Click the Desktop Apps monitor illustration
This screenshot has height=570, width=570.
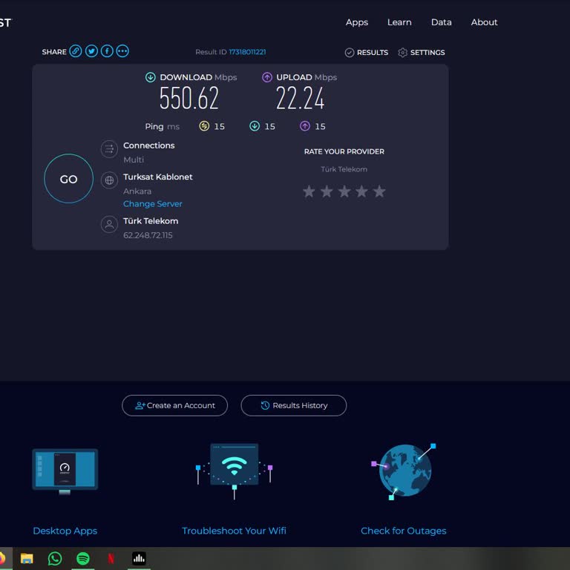point(65,471)
